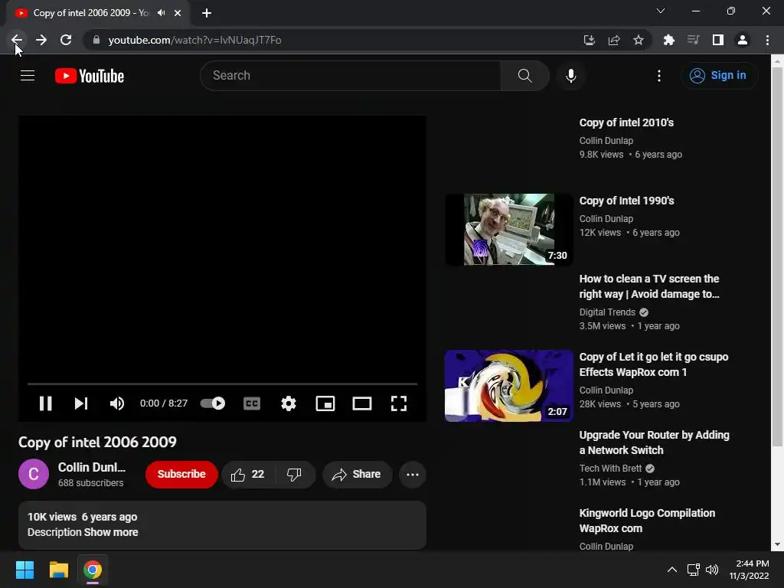
Task: Mute the video player volume
Action: click(x=117, y=403)
